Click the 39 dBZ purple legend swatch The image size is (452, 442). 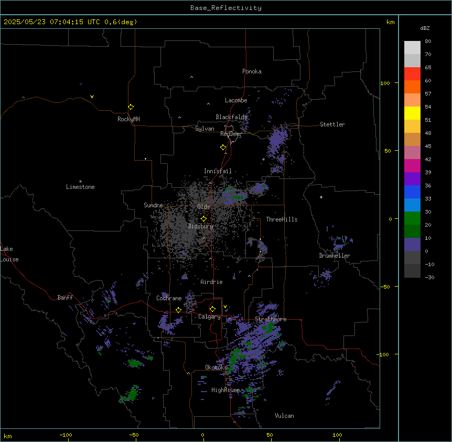click(x=412, y=178)
